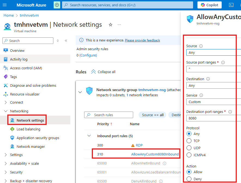The height and width of the screenshot is (183, 241).
Task: Select the Allow action radio button
Action: click(x=189, y=172)
